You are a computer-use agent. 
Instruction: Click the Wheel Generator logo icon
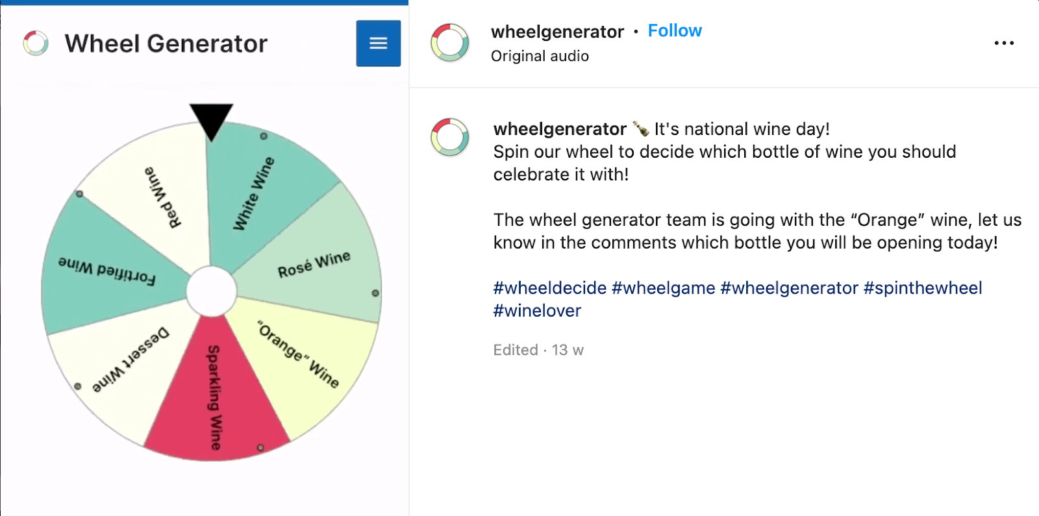tap(36, 43)
